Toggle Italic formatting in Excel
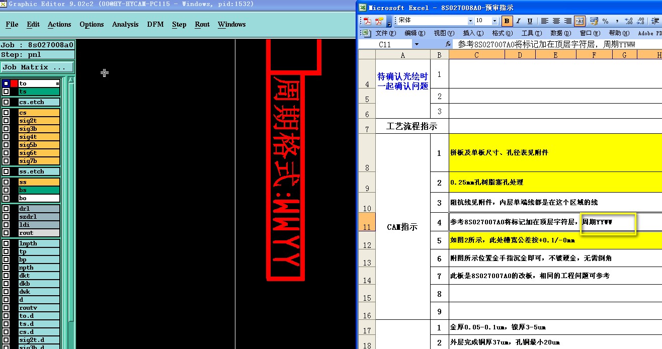 click(x=519, y=21)
